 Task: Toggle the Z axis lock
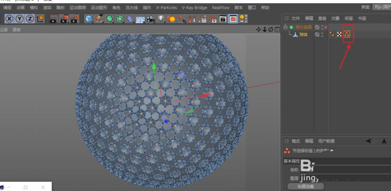tap(30, 18)
